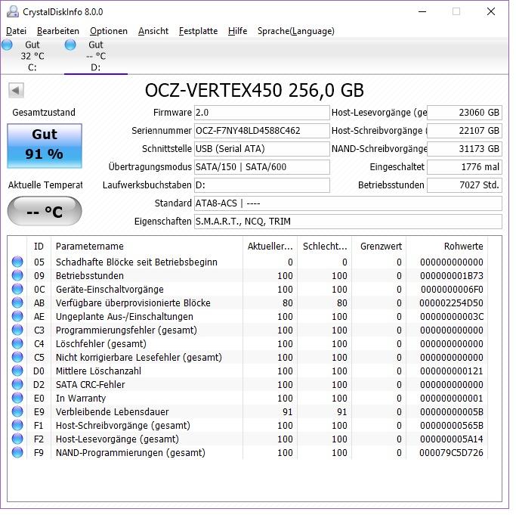Click the Laufwerksbuchstaben field D:
Screen dimensions: 516x515
pyautogui.click(x=261, y=185)
